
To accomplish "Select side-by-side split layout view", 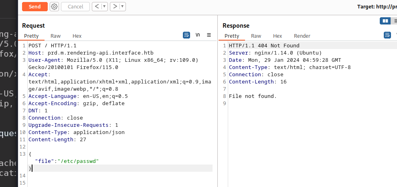I will click(385, 21).
